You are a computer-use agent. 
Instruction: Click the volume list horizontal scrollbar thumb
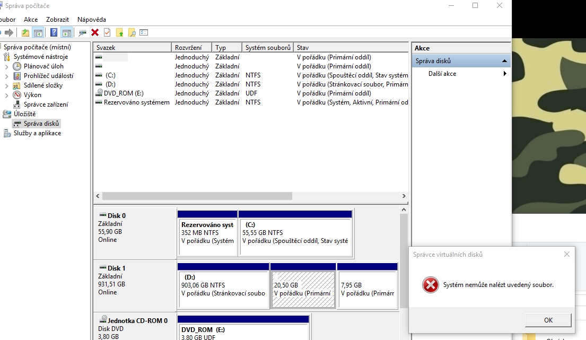click(x=197, y=196)
